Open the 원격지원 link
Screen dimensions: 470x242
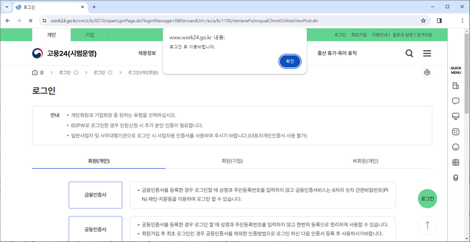coord(424,35)
